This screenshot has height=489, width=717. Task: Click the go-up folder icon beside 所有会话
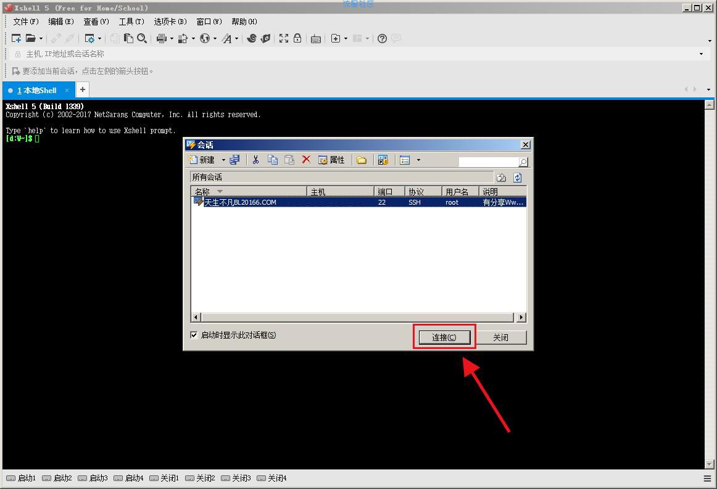(x=501, y=178)
